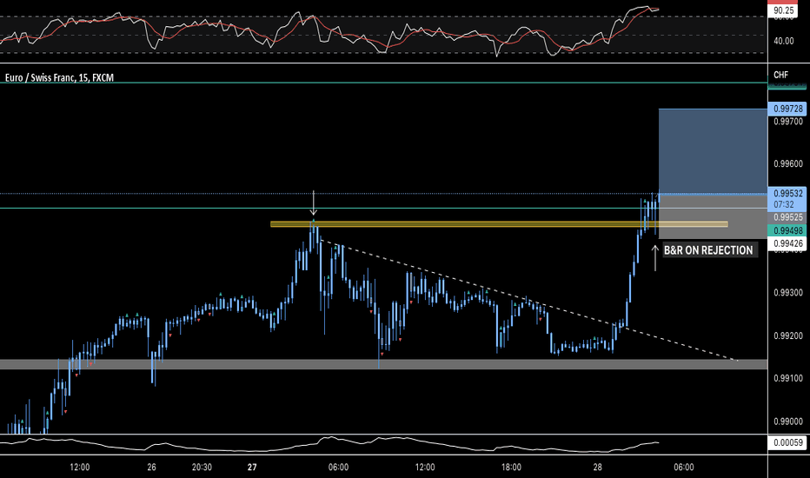Click the 12:00 label preceding 18:00
Image resolution: width=810 pixels, height=478 pixels.
pyautogui.click(x=425, y=468)
